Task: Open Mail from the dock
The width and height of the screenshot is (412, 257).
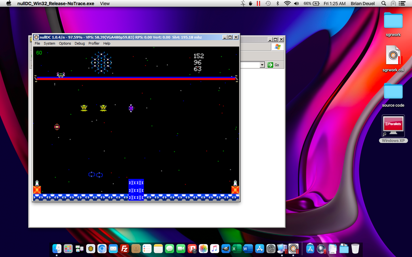Action: (113, 249)
